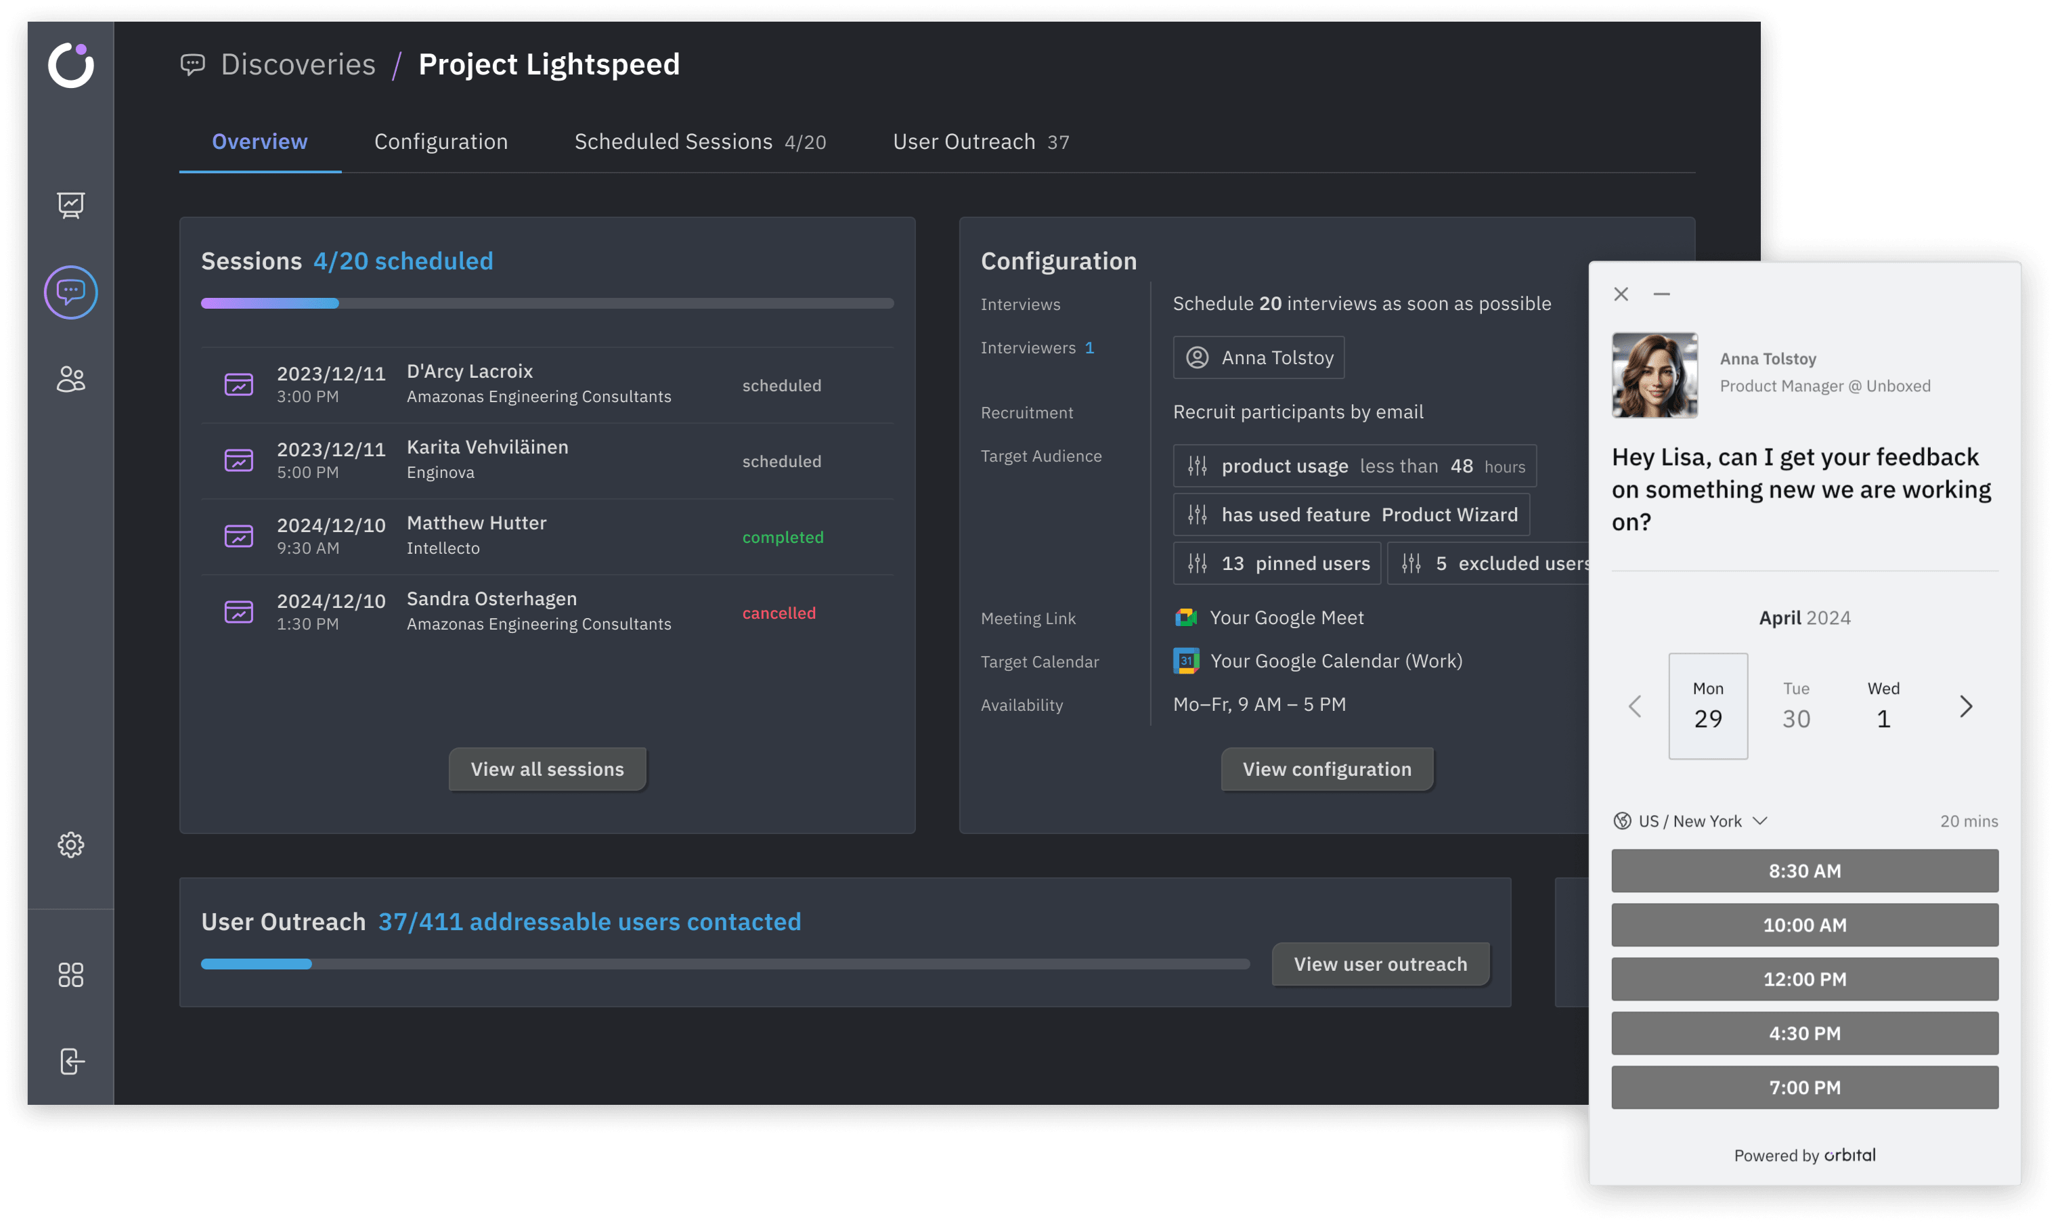Image resolution: width=2056 pixels, height=1226 pixels.
Task: Minimize the scheduling widget
Action: coord(1662,294)
